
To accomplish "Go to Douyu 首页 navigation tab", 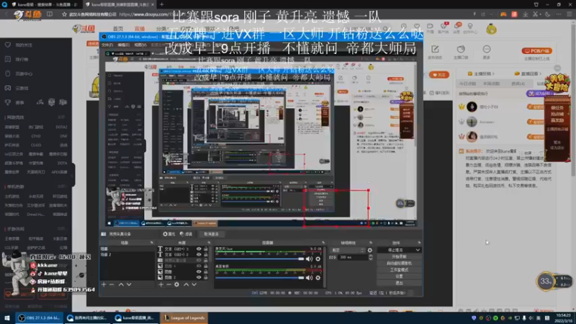I will [118, 29].
